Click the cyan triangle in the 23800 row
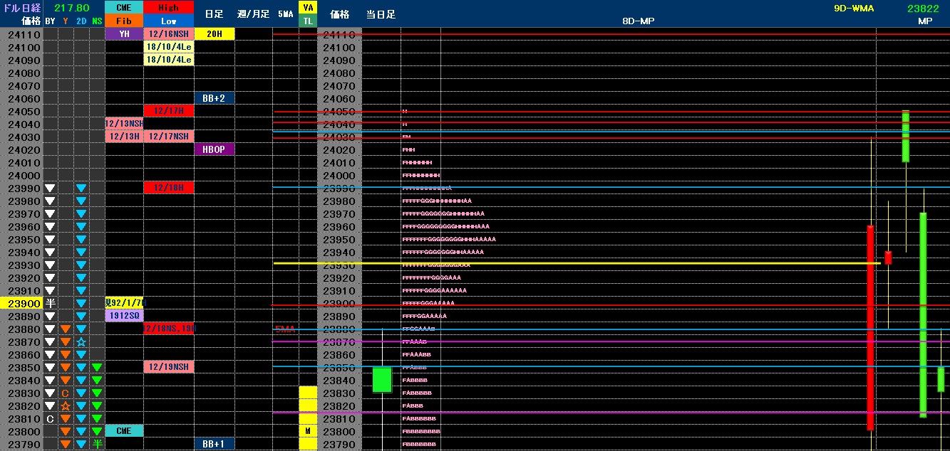Viewport: 950px width, 451px height. click(x=81, y=432)
